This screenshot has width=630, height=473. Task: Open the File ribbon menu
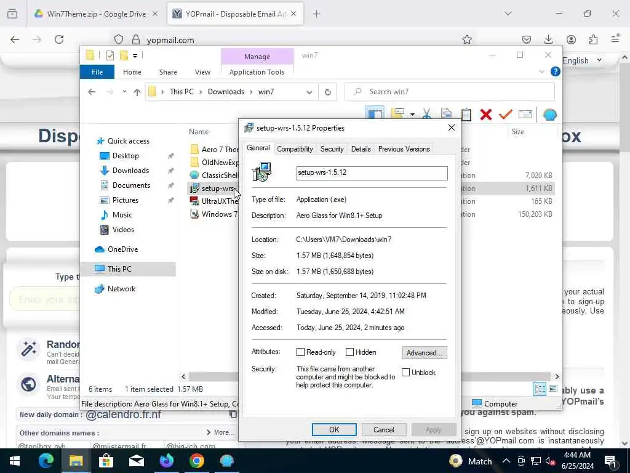pos(97,72)
